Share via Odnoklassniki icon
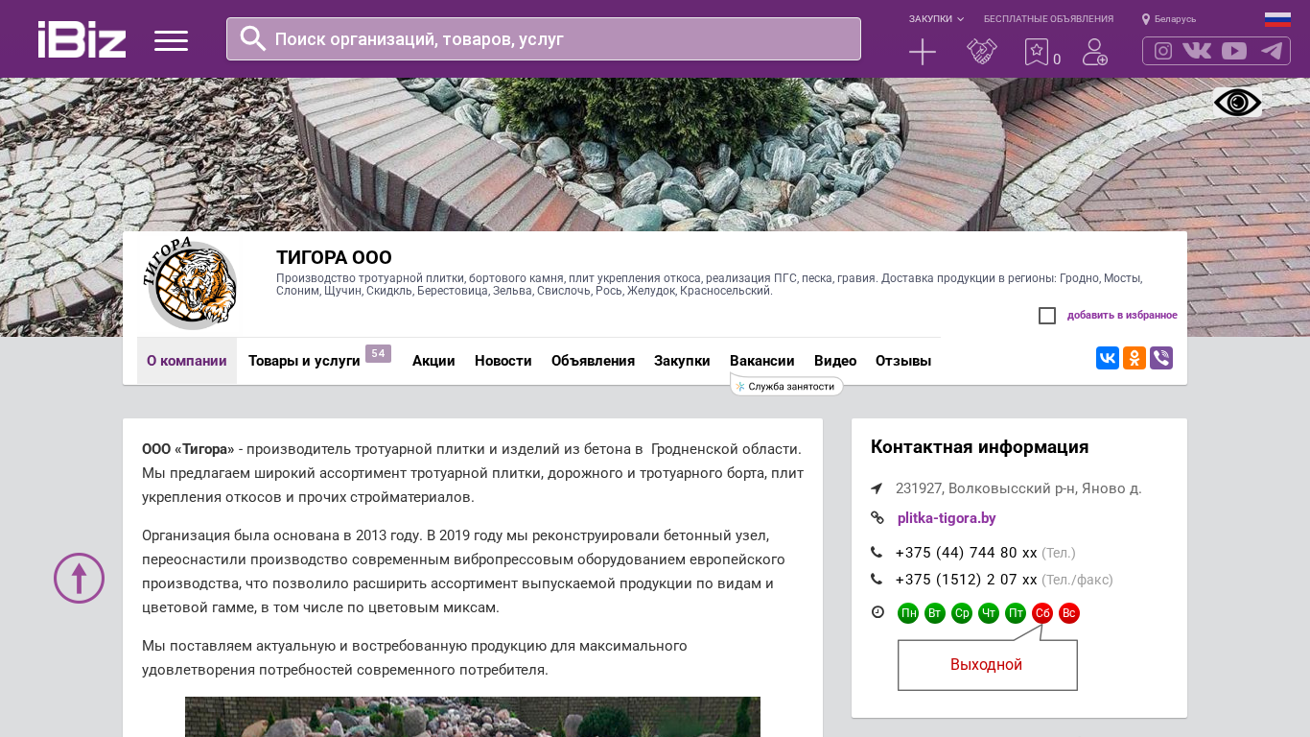 [x=1134, y=358]
